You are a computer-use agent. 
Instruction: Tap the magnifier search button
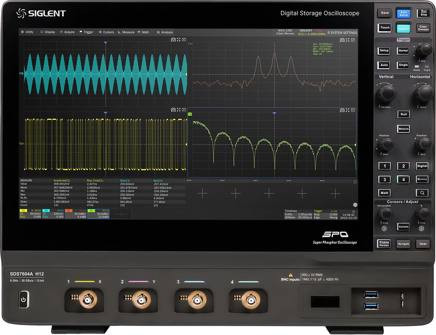422,193
